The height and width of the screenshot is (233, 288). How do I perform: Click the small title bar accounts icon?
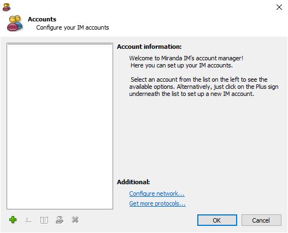7,7
